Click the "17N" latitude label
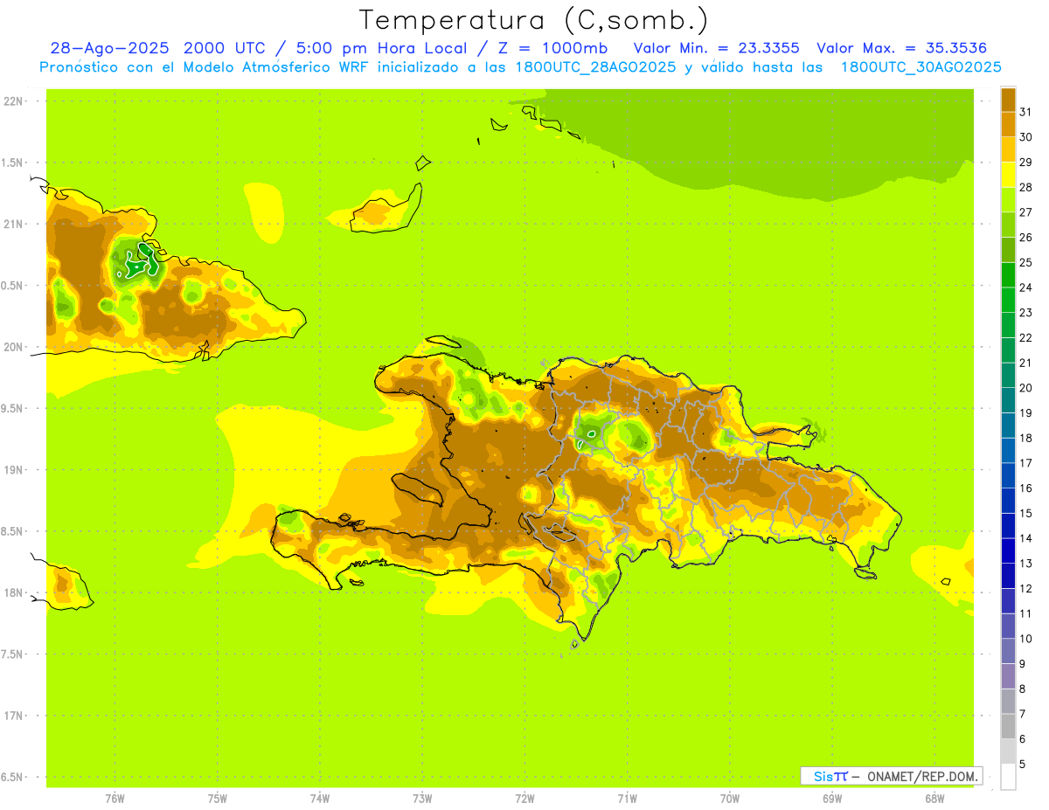 point(12,716)
